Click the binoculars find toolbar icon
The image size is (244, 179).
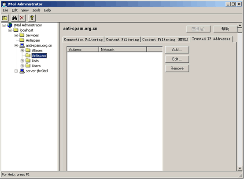tap(15, 18)
